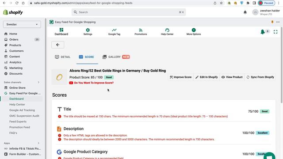
Task: Click the Shopify logo
Action: 13,12
